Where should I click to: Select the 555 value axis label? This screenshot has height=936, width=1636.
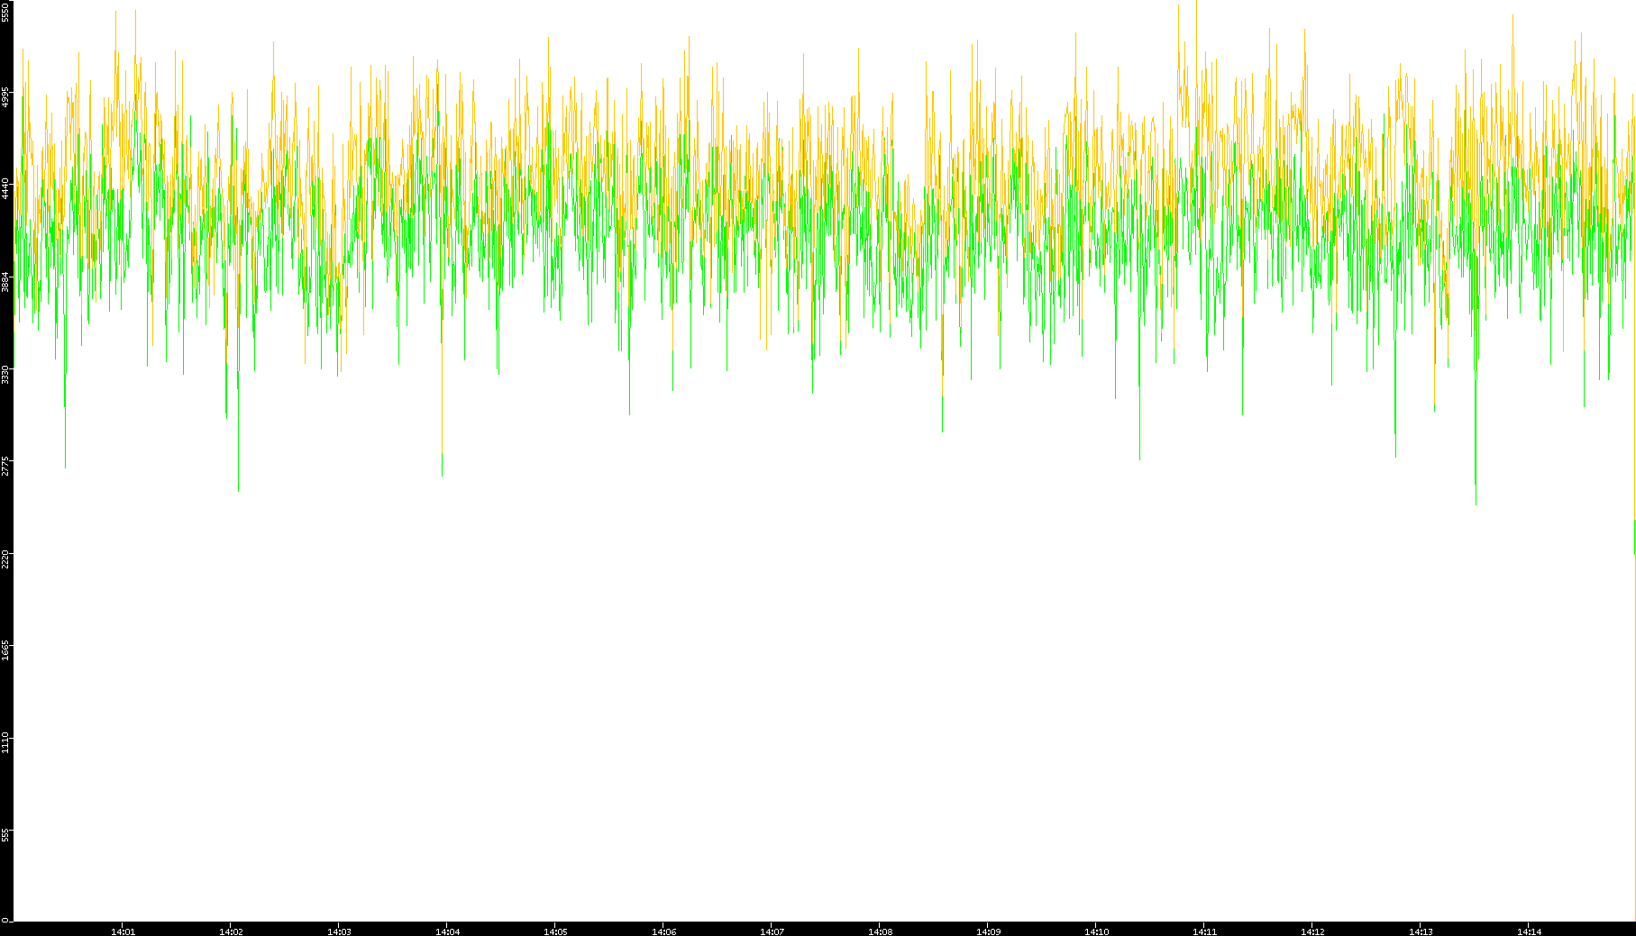coord(6,836)
